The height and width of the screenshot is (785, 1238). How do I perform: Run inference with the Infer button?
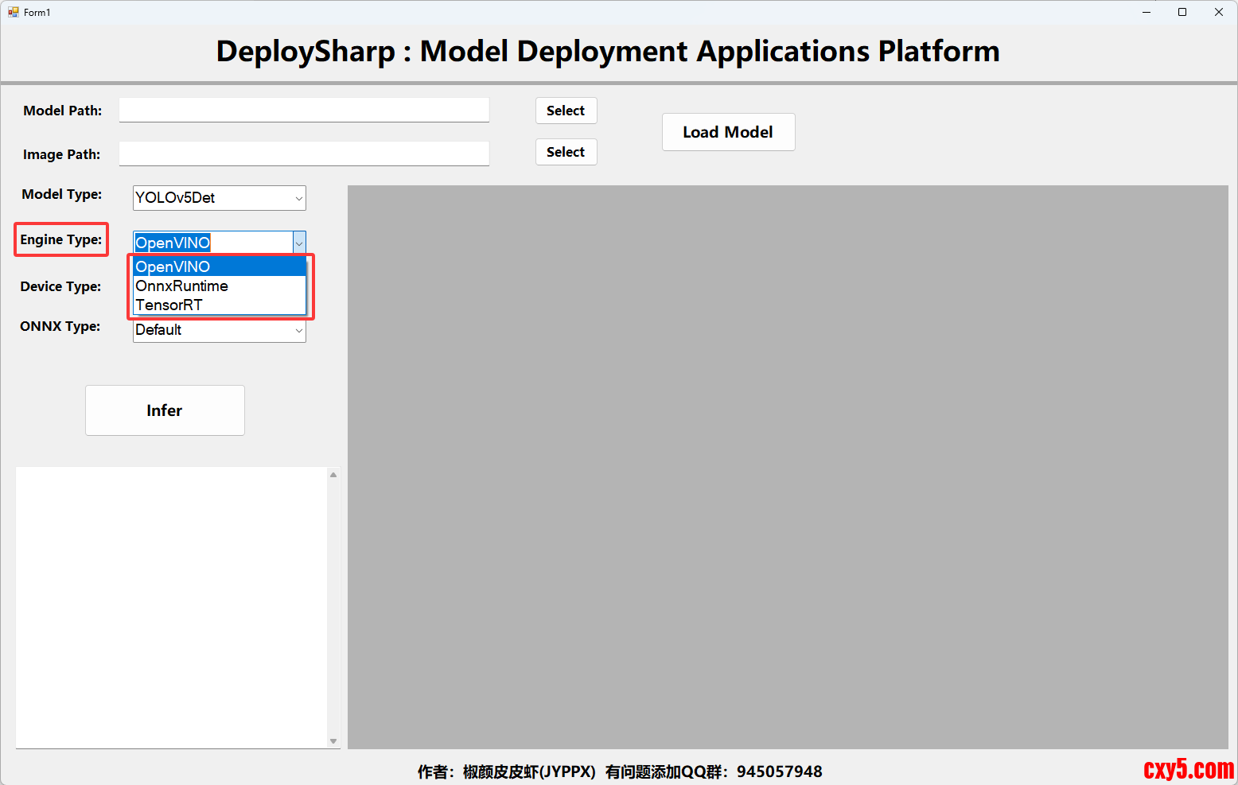tap(165, 410)
